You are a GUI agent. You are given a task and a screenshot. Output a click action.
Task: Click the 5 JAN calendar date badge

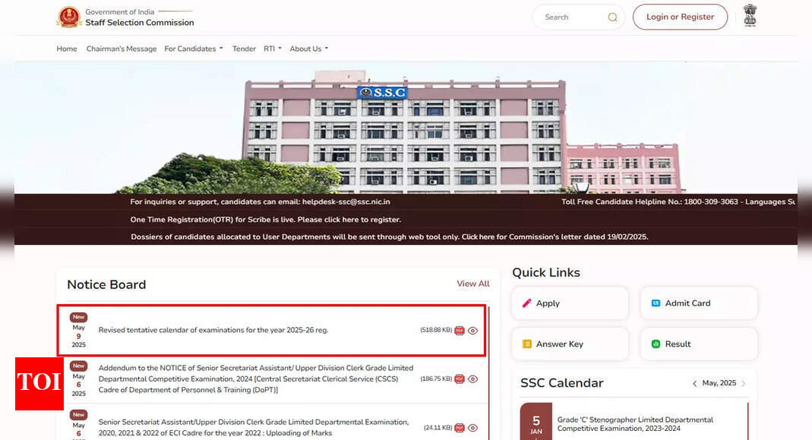click(536, 422)
